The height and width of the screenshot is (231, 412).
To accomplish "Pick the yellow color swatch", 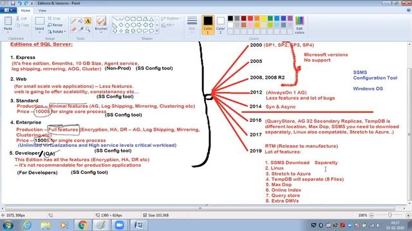I will 263,19.
